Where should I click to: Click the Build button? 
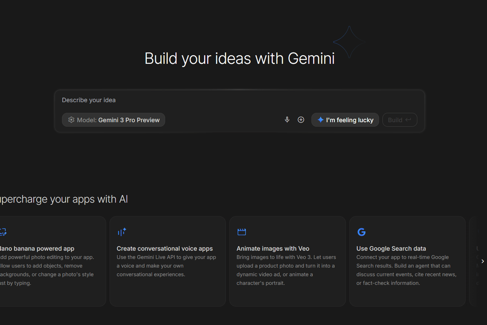pyautogui.click(x=399, y=120)
